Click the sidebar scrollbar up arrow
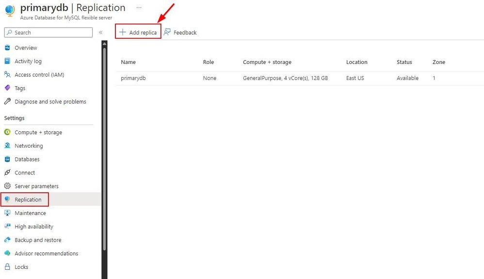 coord(104,44)
